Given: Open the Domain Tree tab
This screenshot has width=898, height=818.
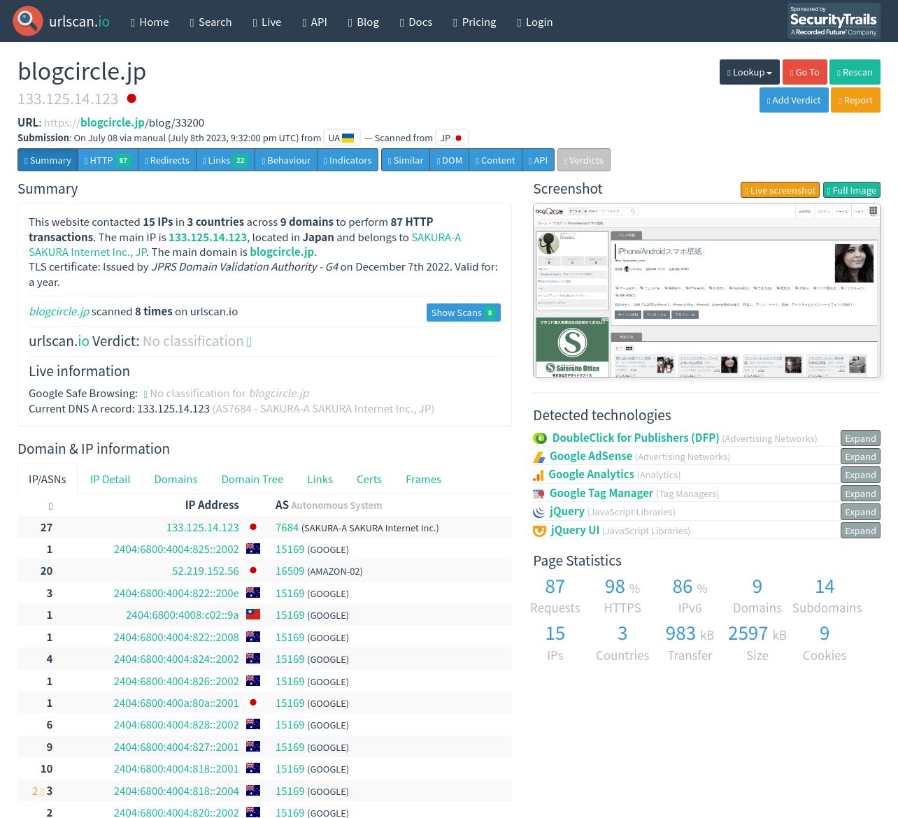Looking at the screenshot, I should click(252, 479).
